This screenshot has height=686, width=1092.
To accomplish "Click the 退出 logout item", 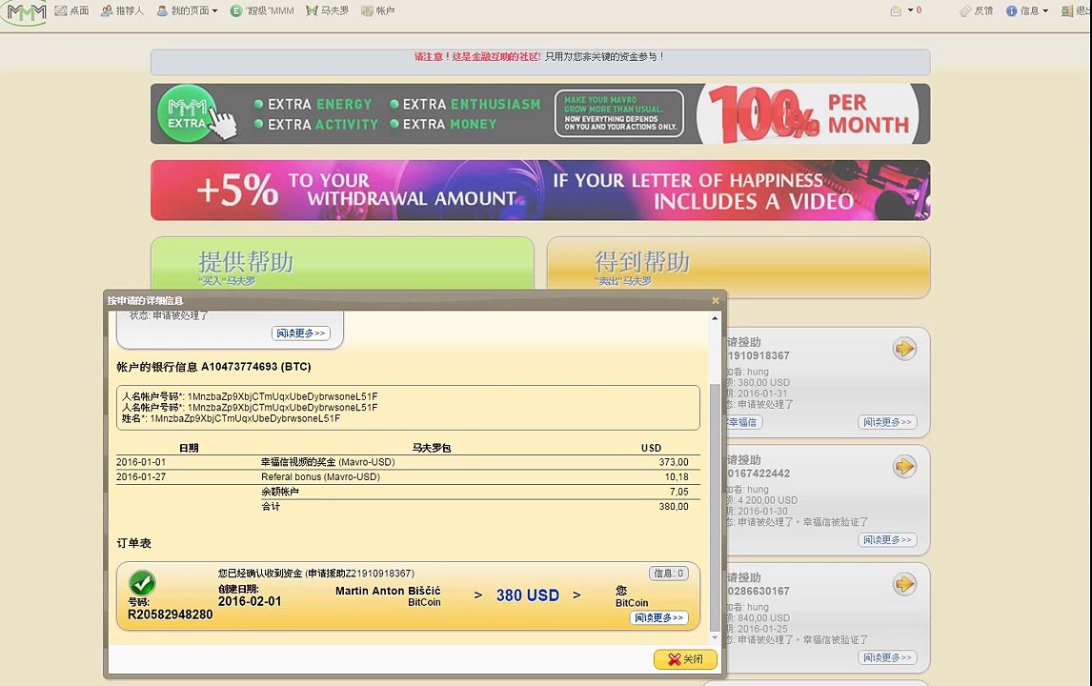I will 1076,10.
